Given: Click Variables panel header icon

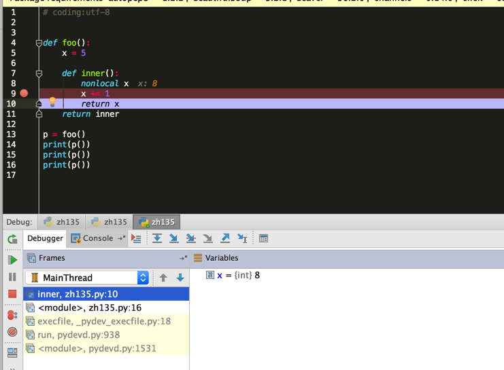Looking at the screenshot, I should click(198, 258).
